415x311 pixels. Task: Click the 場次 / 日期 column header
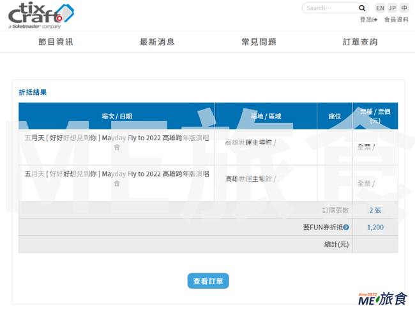point(117,116)
